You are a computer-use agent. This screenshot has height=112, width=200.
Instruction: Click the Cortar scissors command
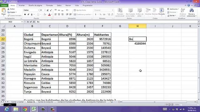pyautogui.click(x=11, y=9)
